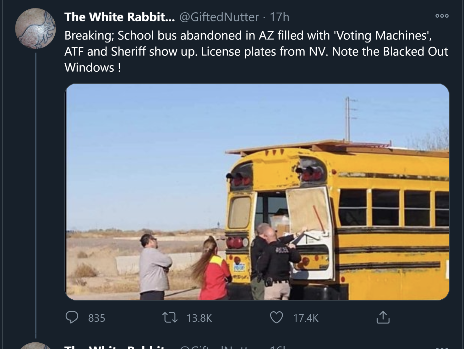Open more options on the bottom tweet
This screenshot has width=464, height=349.
(442, 347)
